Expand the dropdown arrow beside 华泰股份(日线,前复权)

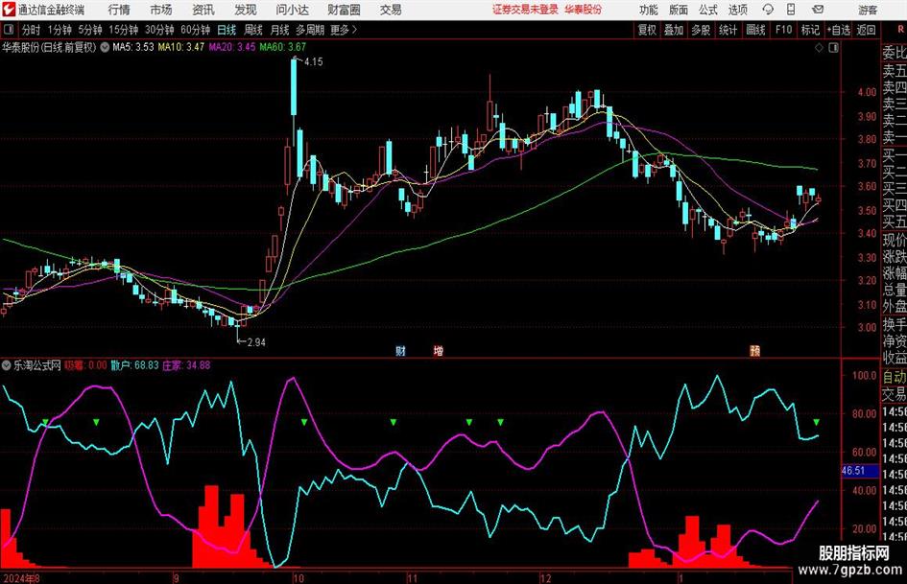pos(105,47)
